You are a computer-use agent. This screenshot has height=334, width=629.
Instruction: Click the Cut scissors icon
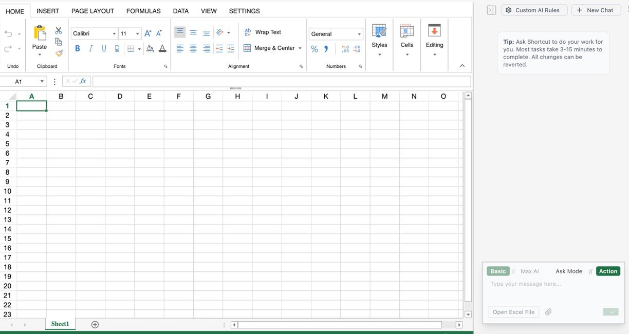click(59, 31)
